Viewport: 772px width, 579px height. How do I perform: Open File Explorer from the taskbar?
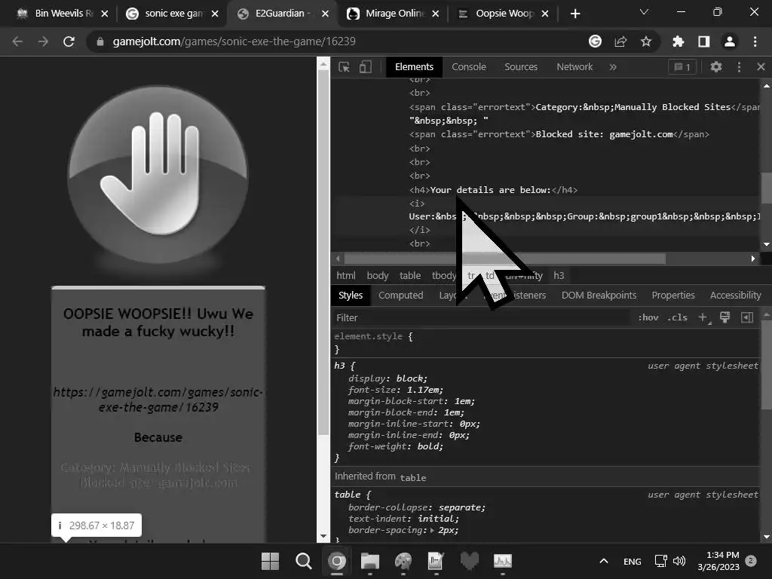click(369, 561)
